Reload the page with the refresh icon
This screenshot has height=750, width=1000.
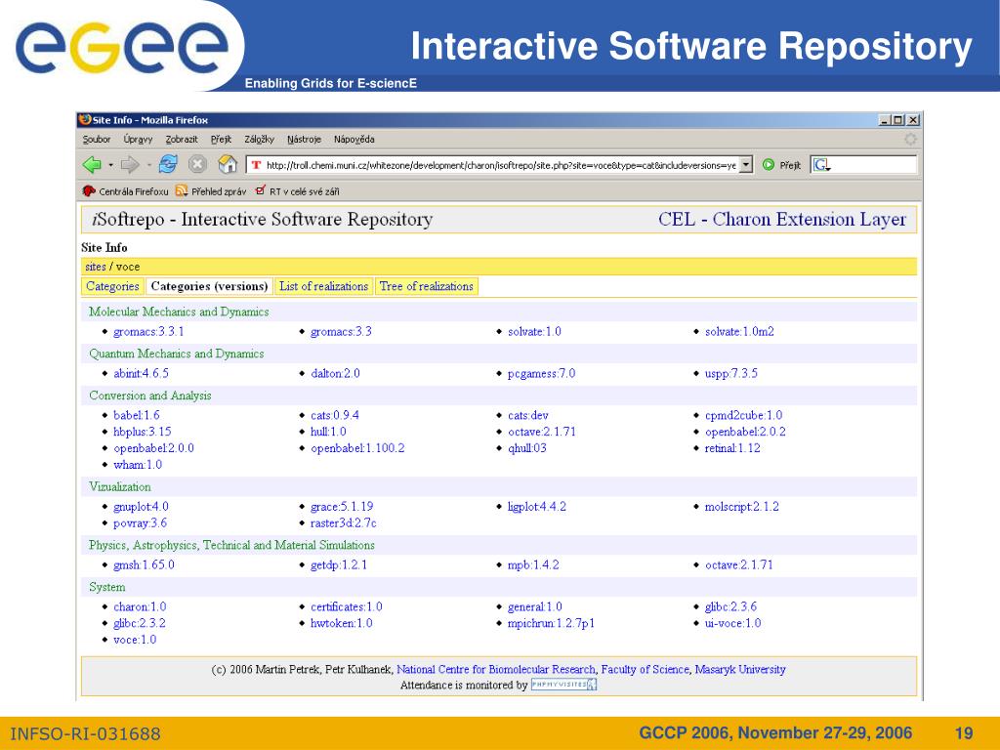pyautogui.click(x=168, y=164)
